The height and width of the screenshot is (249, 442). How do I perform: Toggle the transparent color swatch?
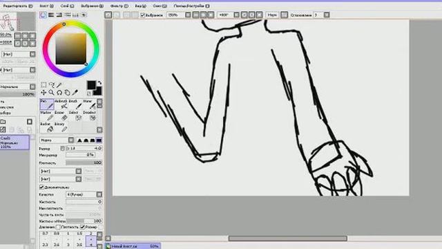89,93
